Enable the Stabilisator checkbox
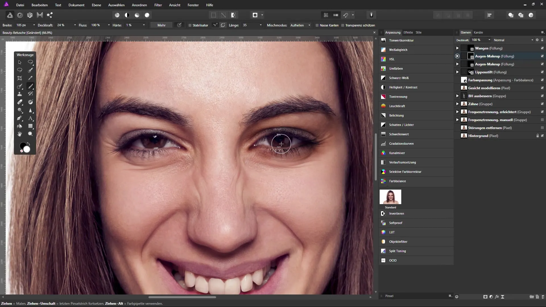This screenshot has height=307, width=546. (x=190, y=25)
